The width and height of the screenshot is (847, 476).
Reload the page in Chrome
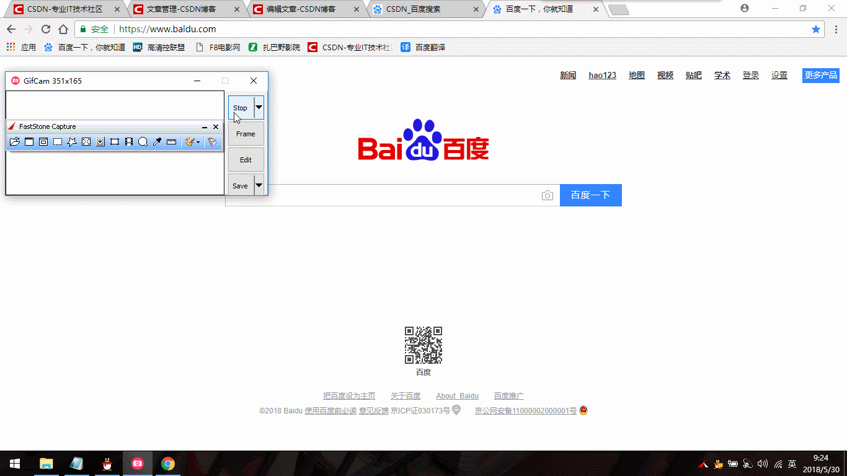[x=46, y=29]
